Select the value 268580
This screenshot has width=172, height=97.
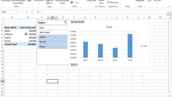click(x=28, y=31)
